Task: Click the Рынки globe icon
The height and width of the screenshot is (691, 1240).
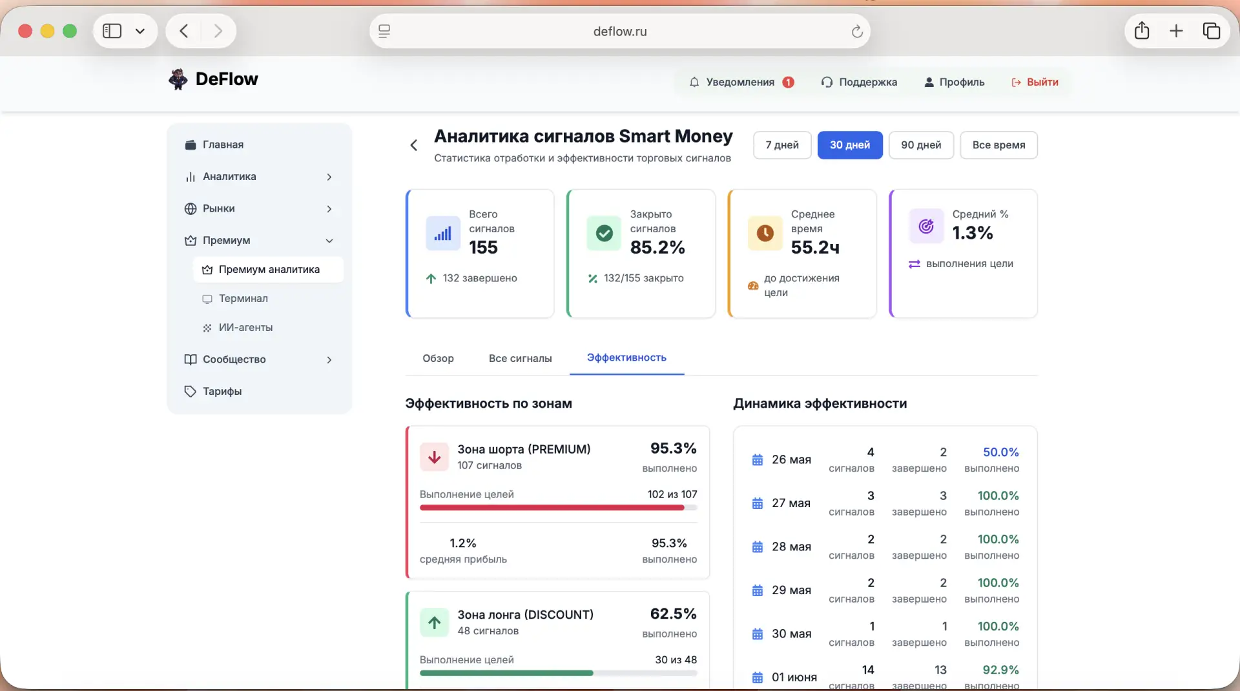Action: coord(190,208)
